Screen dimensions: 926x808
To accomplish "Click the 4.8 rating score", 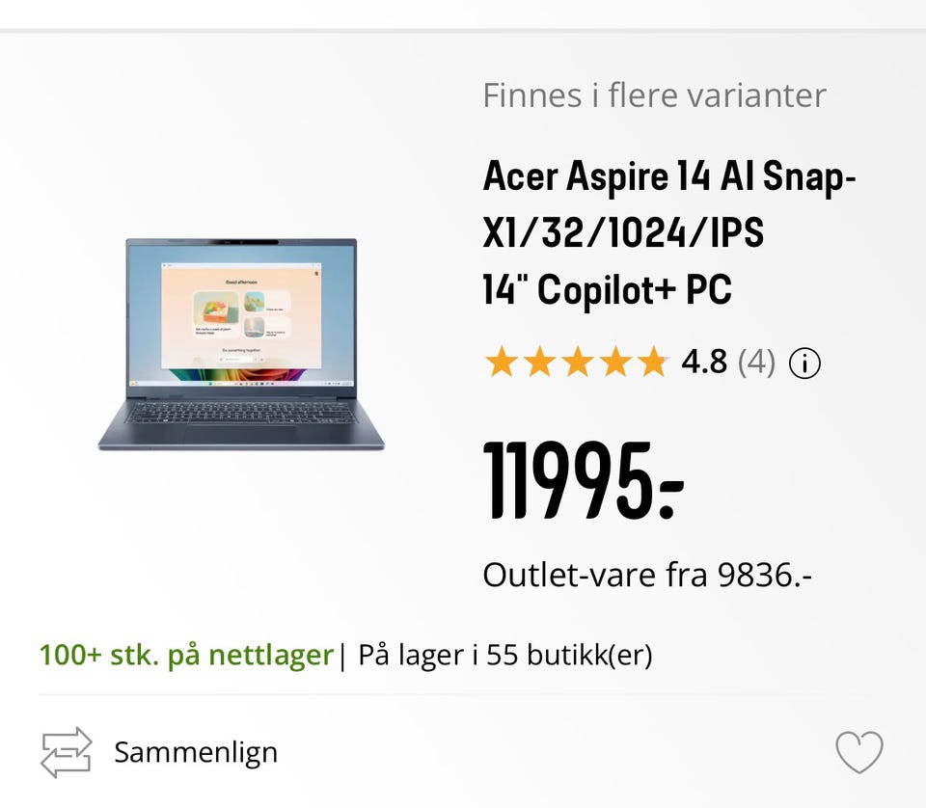I will pyautogui.click(x=704, y=364).
